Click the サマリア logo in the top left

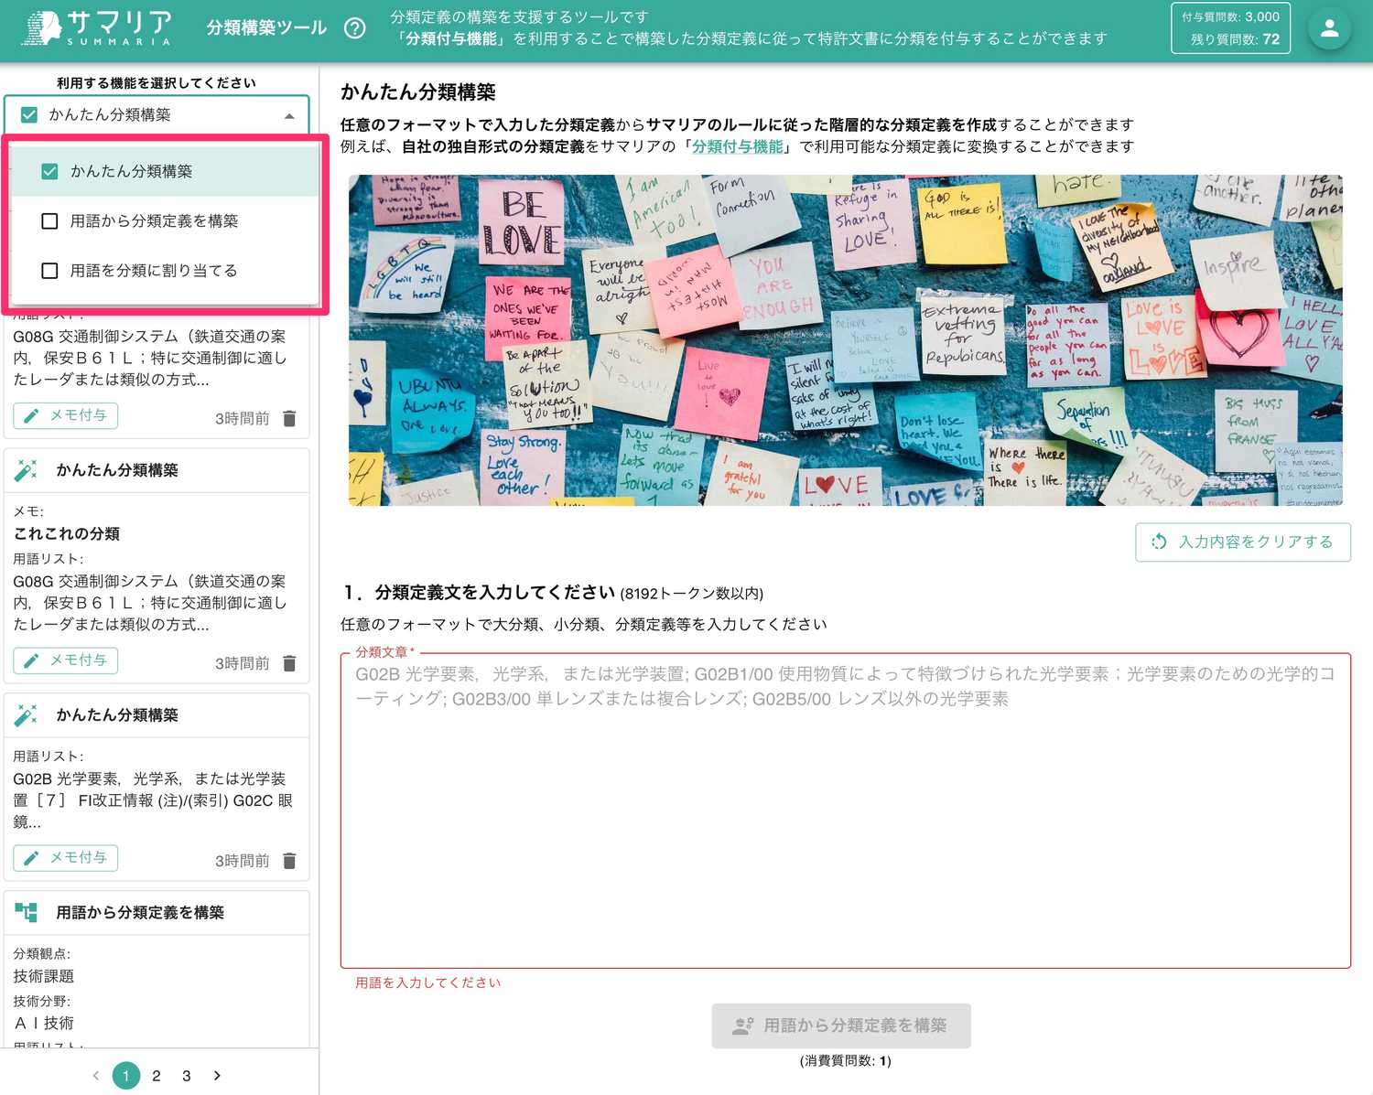(94, 28)
